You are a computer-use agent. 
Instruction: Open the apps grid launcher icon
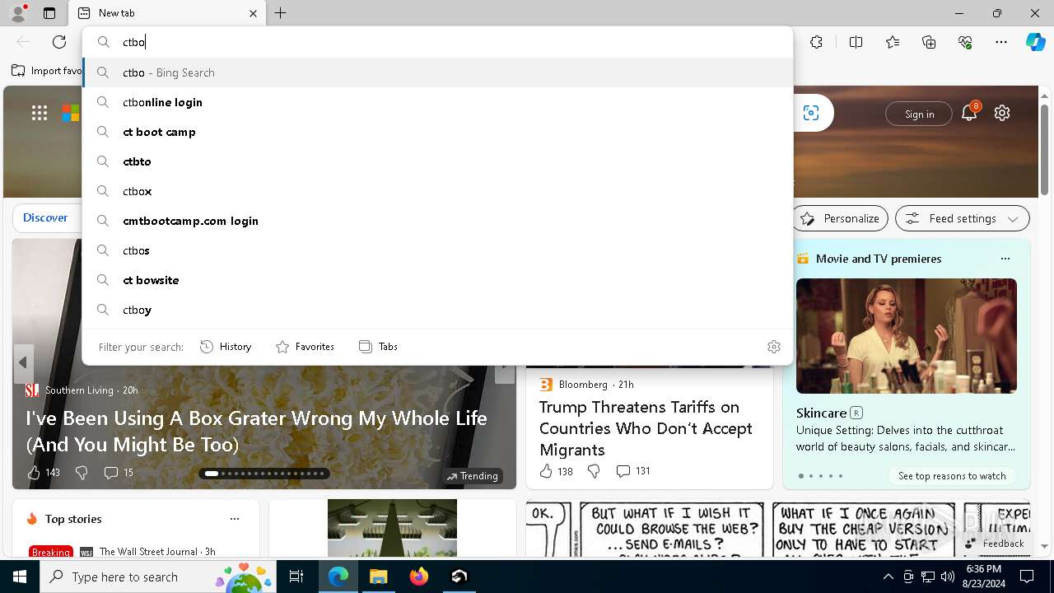[40, 113]
